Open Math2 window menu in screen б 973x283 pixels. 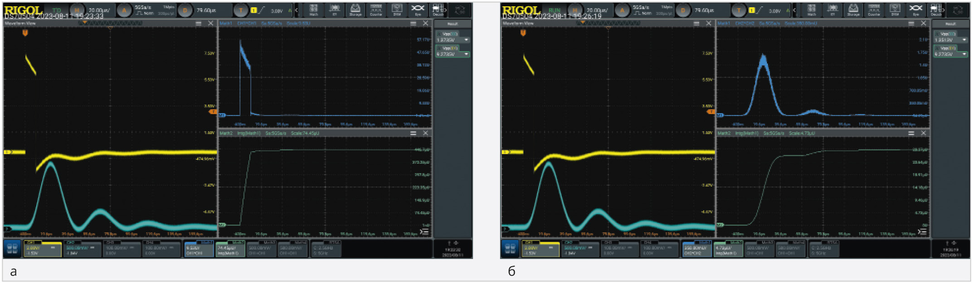[911, 133]
